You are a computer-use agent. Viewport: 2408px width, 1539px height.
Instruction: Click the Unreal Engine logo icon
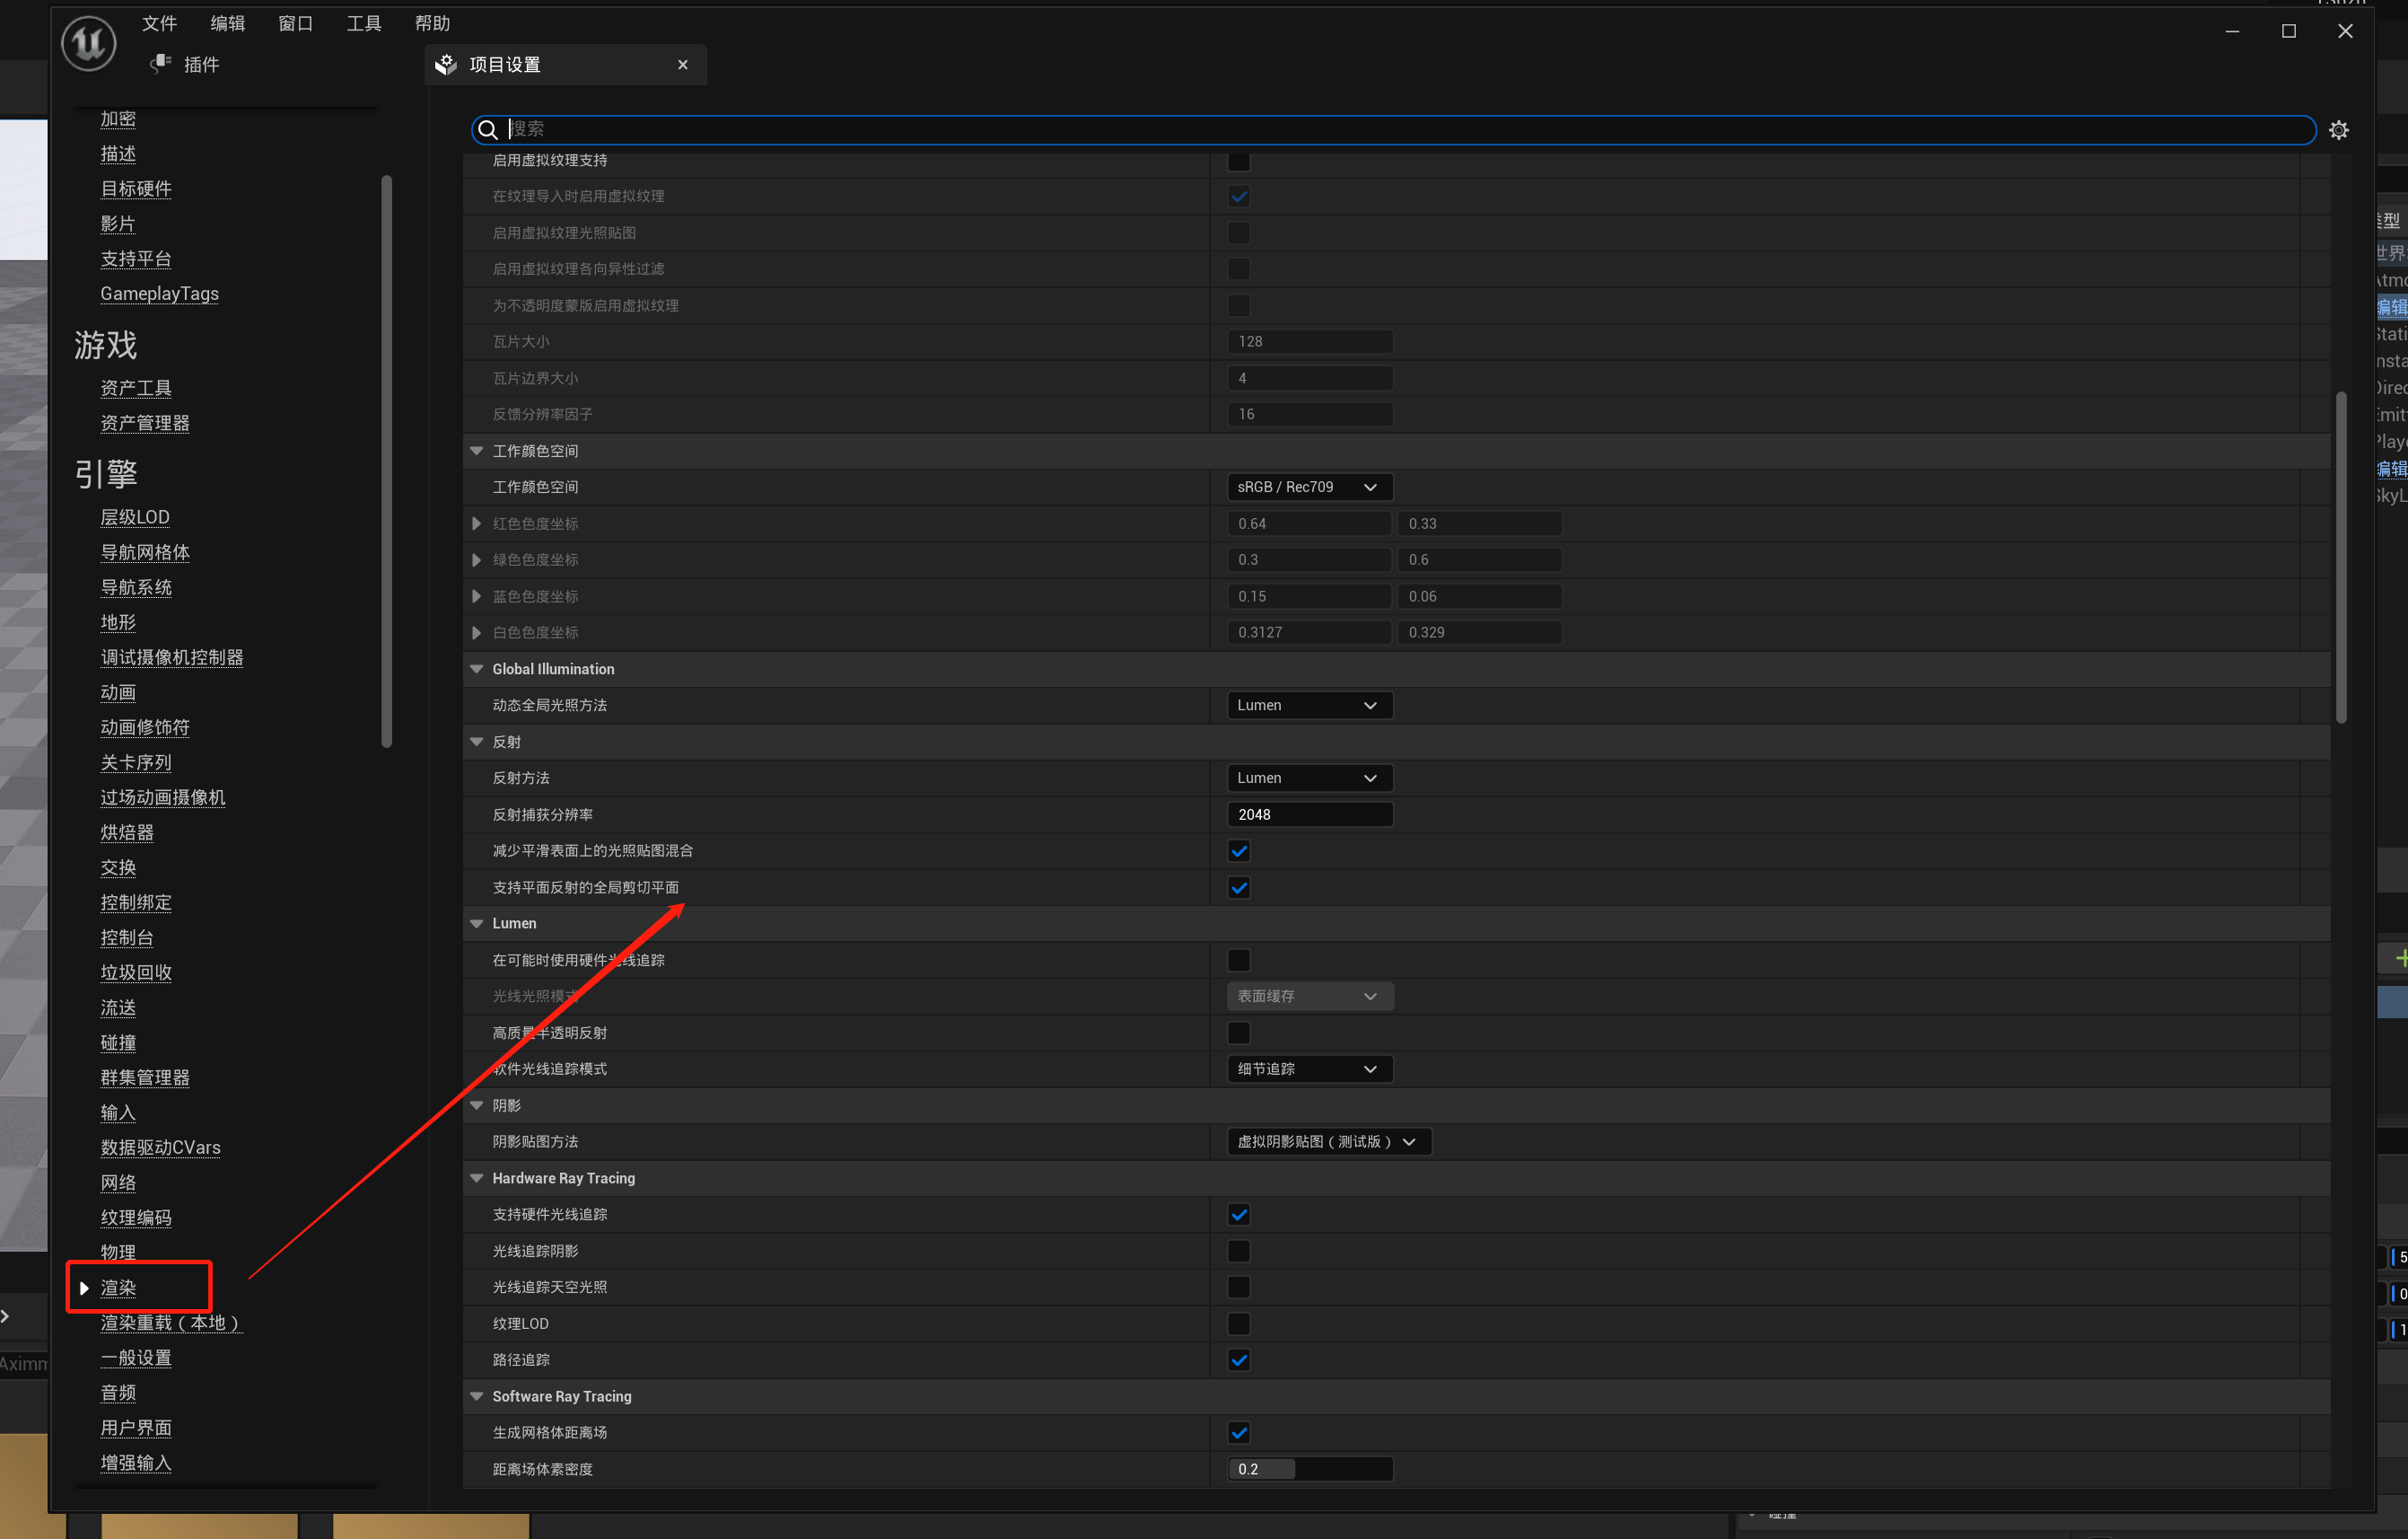[x=88, y=43]
